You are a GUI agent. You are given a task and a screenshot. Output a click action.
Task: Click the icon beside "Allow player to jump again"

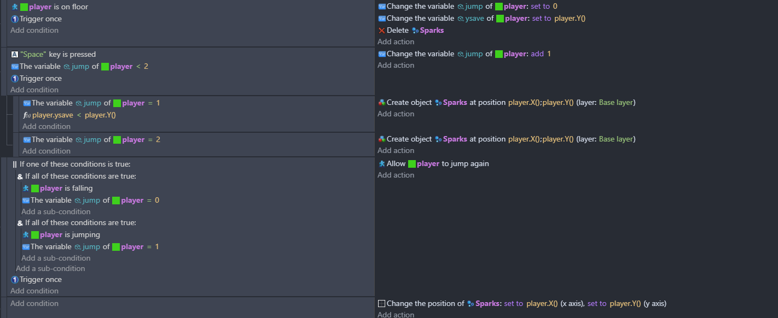point(381,164)
